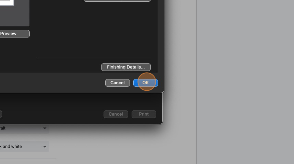This screenshot has height=164, width=294.
Task: Click the Preview button under the thumbnail
Action: [15, 34]
